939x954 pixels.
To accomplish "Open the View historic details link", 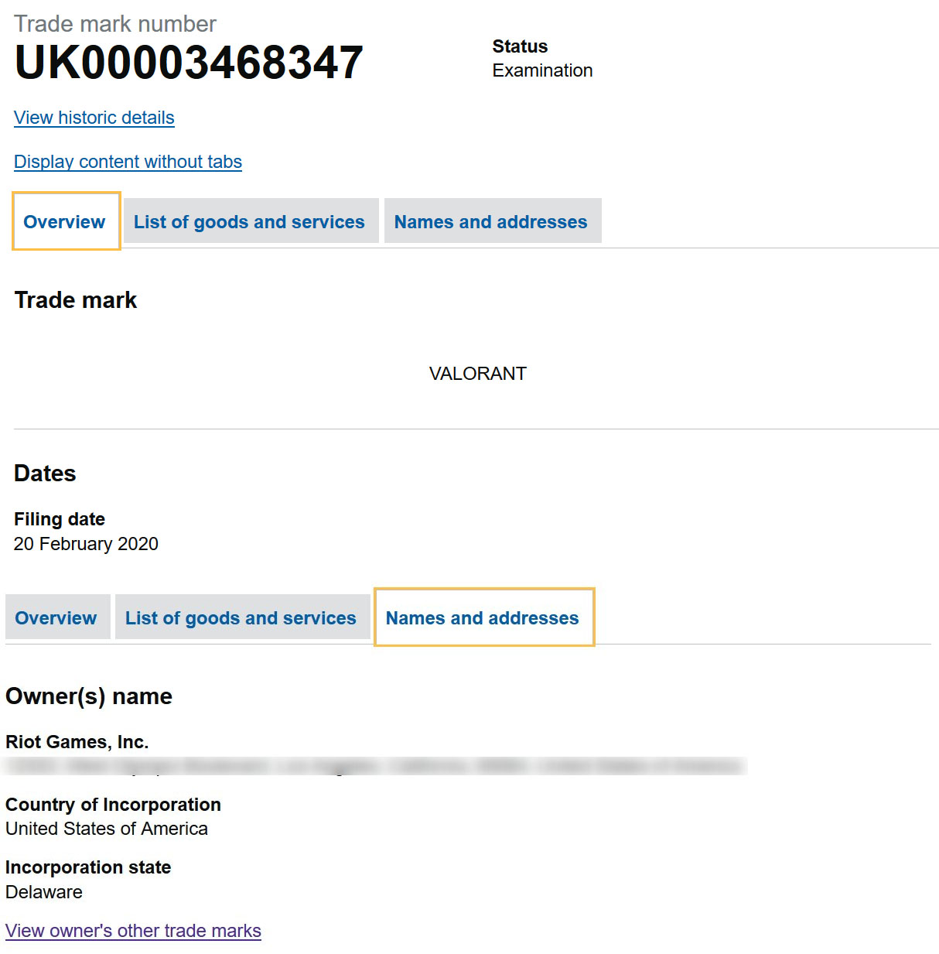I will [x=94, y=118].
